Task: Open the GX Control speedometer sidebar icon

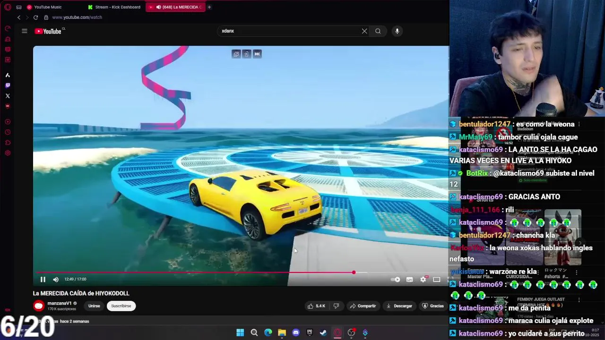Action: click(8, 28)
